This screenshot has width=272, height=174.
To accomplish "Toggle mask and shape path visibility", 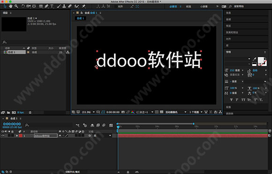I will [103, 112].
